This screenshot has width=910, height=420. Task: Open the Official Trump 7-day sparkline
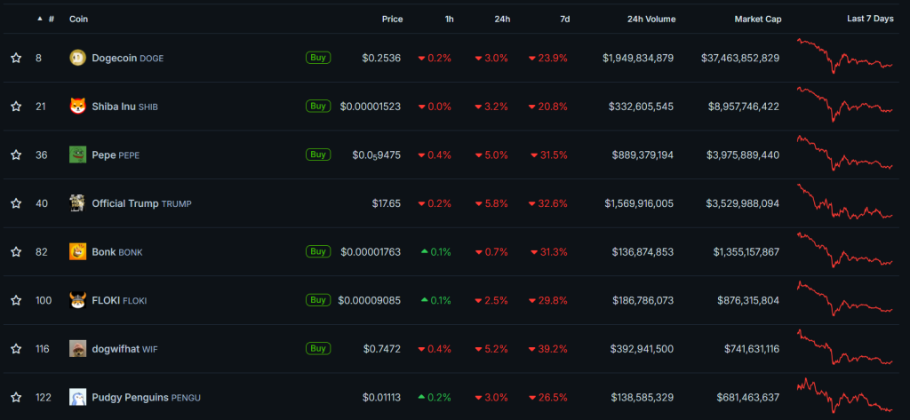coord(846,202)
